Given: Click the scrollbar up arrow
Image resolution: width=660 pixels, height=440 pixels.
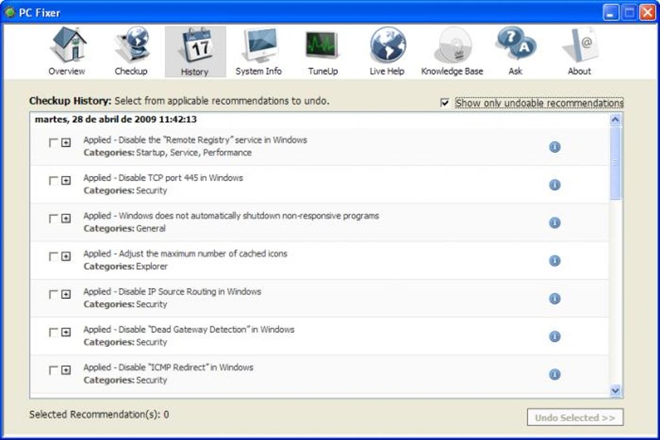Looking at the screenshot, I should click(615, 120).
